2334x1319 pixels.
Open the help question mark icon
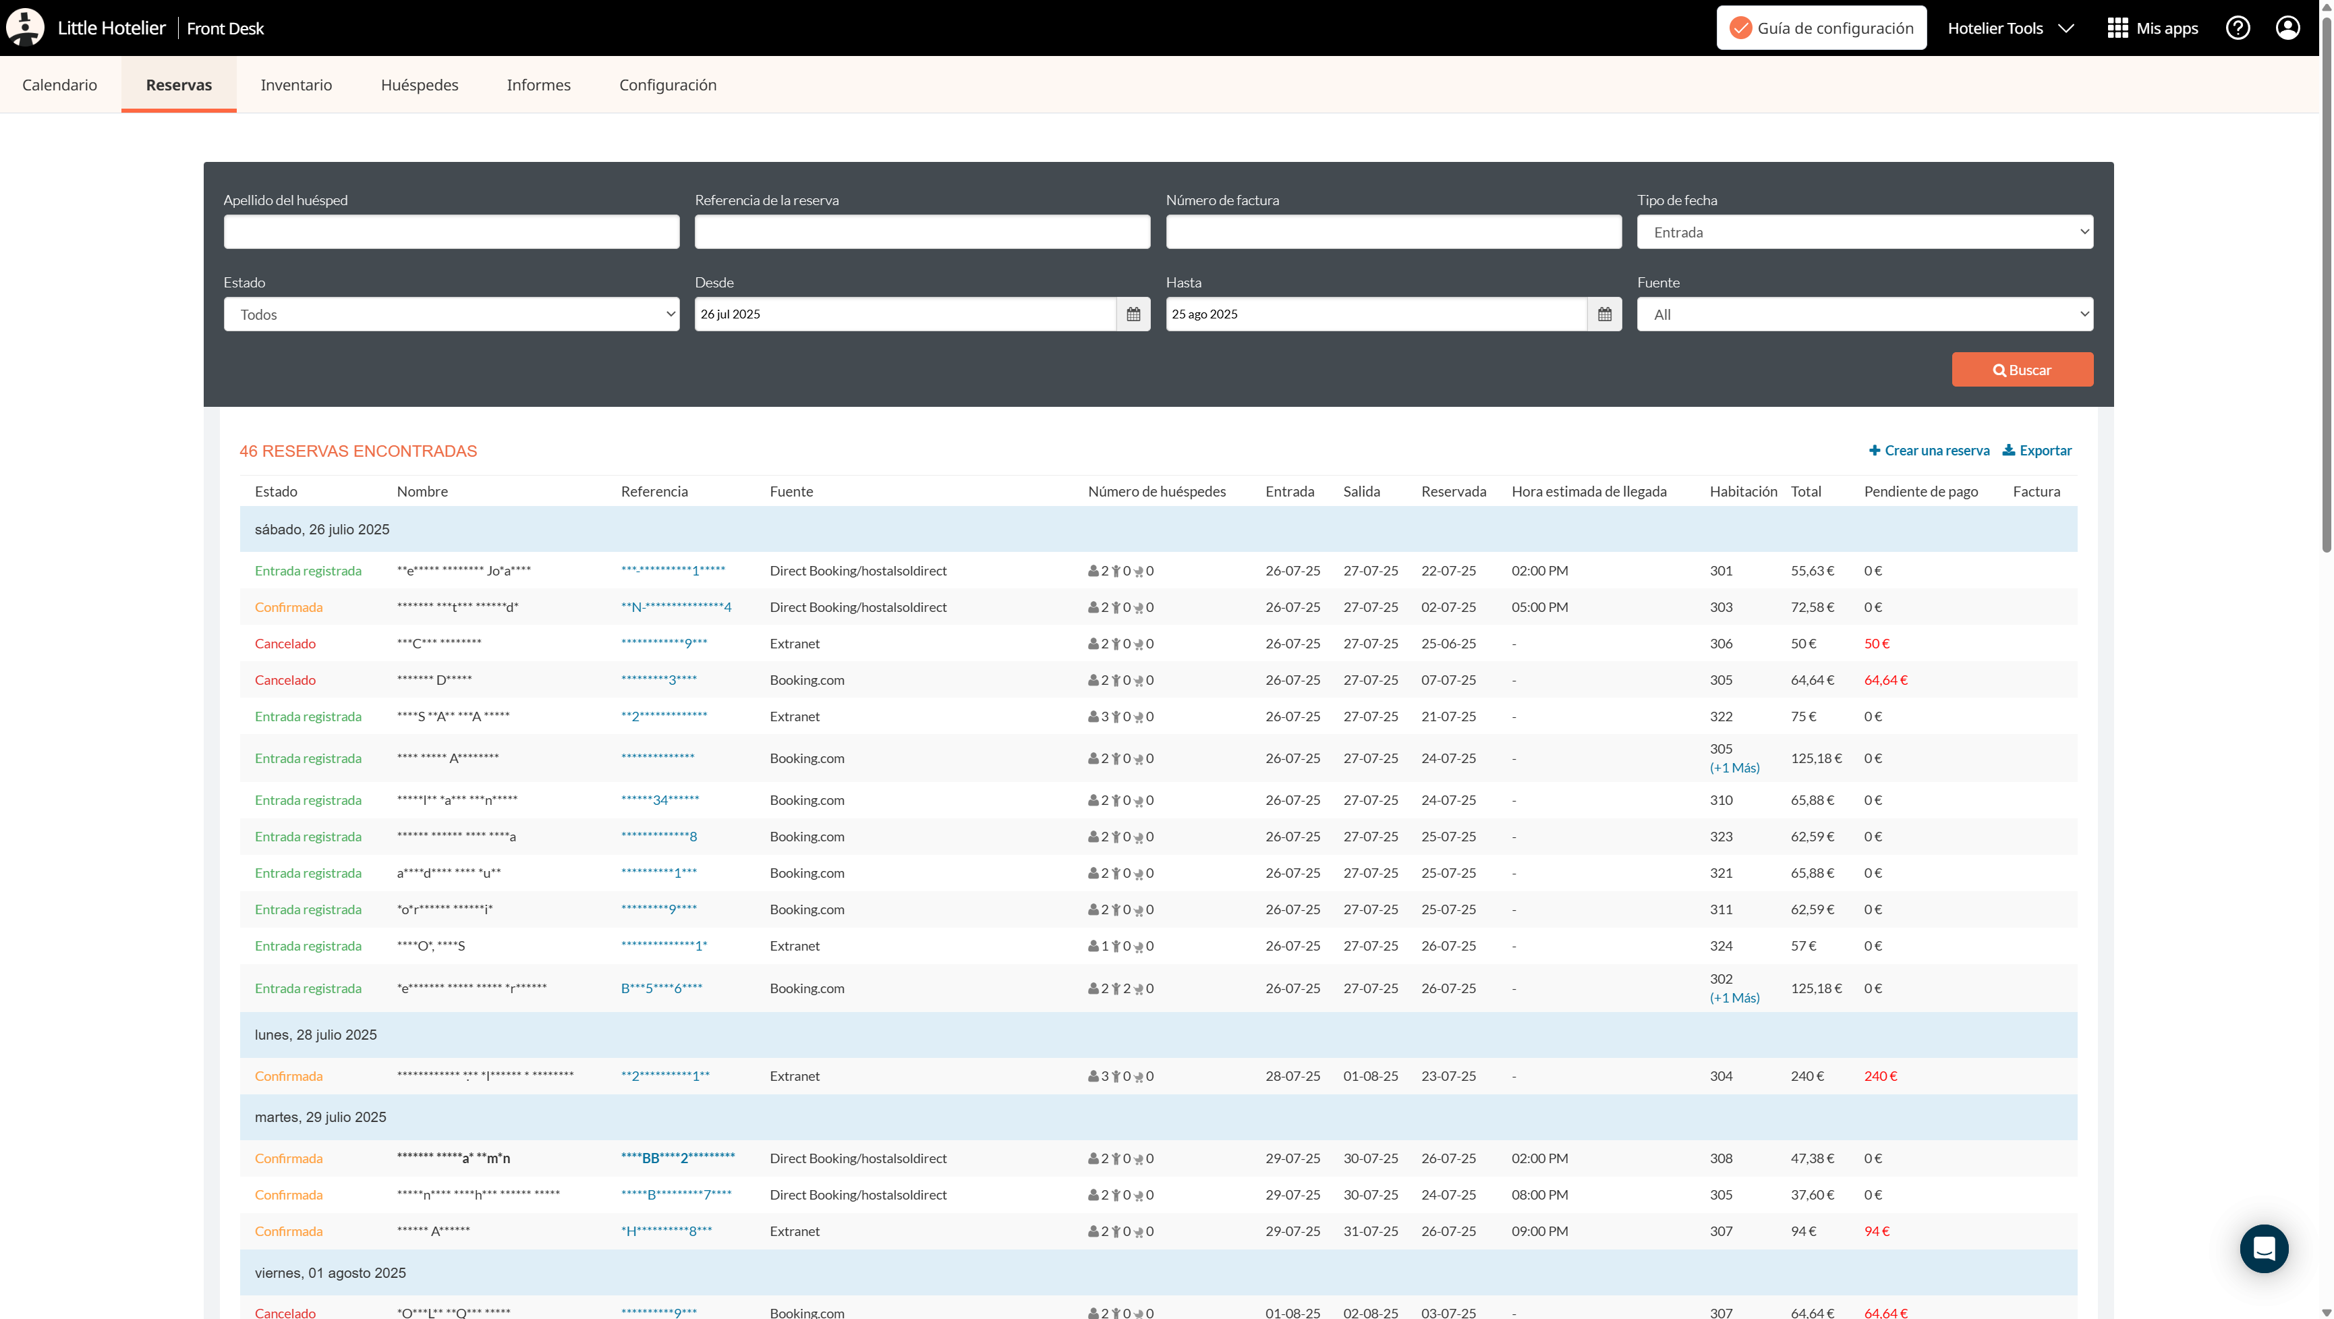click(x=2237, y=28)
